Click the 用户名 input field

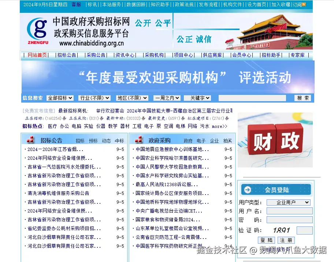tap(289, 211)
